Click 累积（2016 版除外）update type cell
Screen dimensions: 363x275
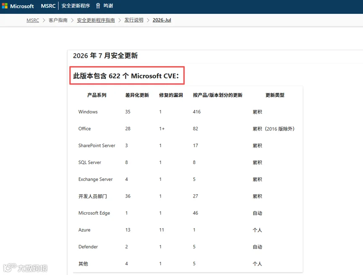click(x=274, y=129)
